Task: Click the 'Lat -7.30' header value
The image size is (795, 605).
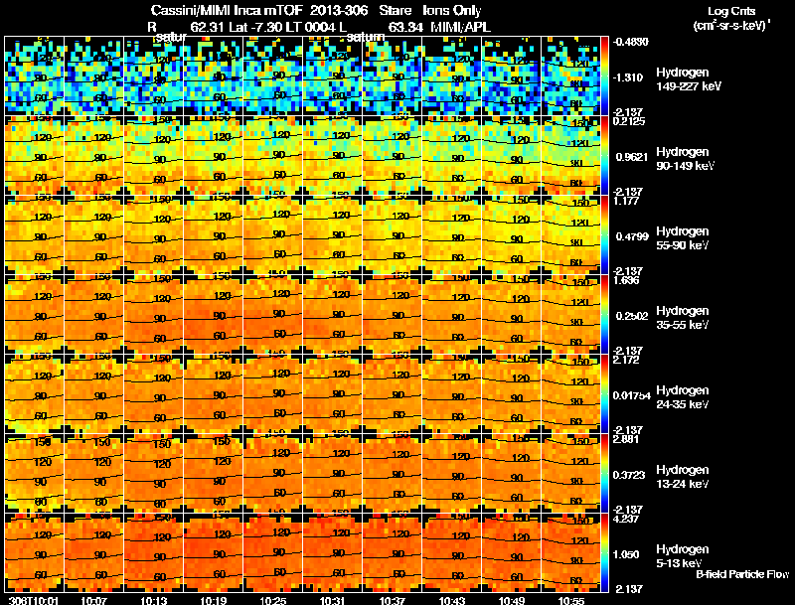Action: coord(254,27)
